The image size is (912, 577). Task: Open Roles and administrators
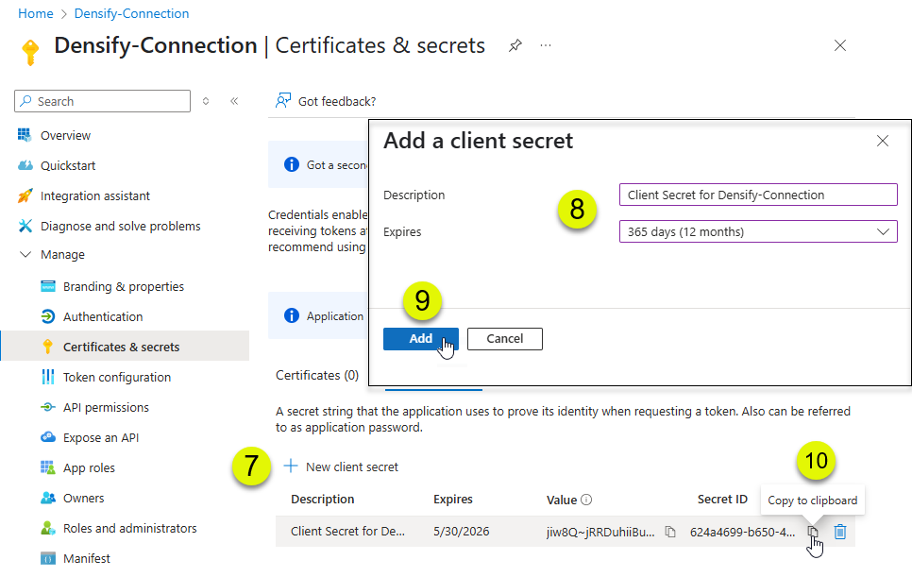[129, 529]
